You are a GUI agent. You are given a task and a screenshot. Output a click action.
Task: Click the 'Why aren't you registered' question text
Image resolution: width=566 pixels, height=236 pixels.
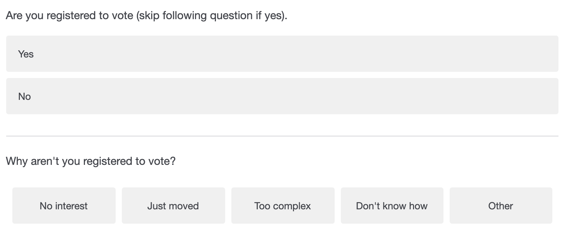click(91, 161)
